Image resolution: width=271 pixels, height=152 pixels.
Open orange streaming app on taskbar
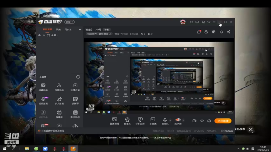coord(73,149)
